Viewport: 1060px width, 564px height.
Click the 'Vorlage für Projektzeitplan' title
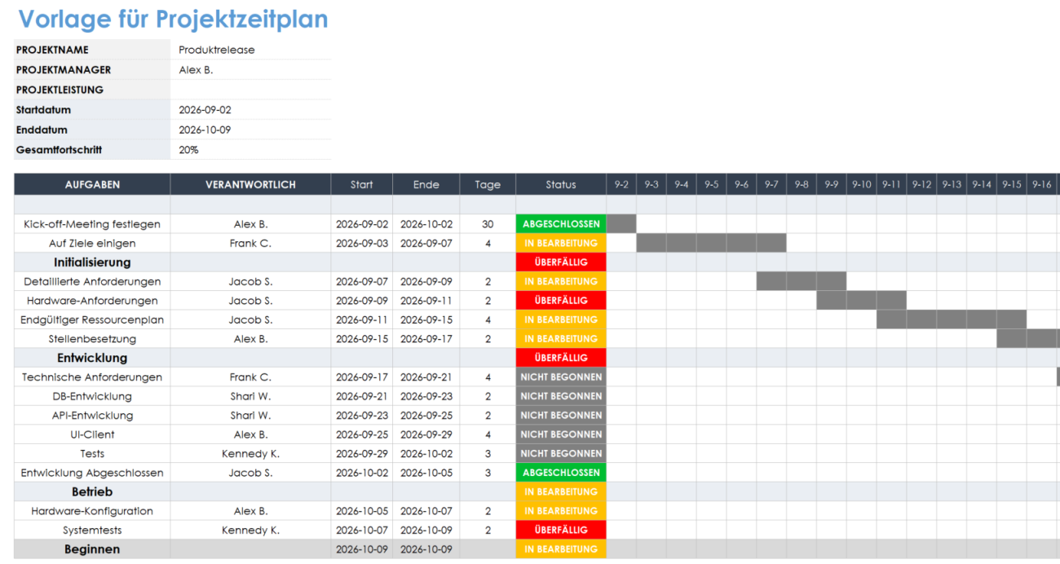pyautogui.click(x=173, y=20)
